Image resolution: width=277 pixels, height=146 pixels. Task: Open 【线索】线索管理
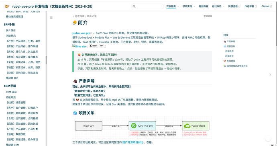(x=16, y=103)
